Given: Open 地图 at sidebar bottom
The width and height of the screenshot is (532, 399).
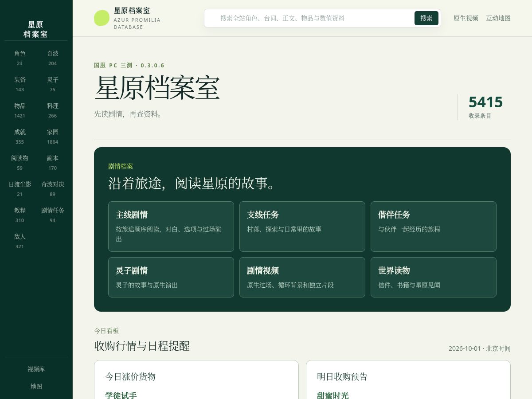Looking at the screenshot, I should [36, 387].
